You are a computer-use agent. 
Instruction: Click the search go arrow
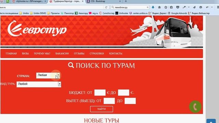click(147, 7)
